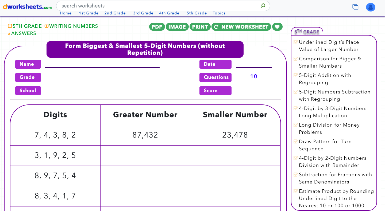Image resolution: width=385 pixels, height=211 pixels.
Task: Click the profile avatar icon
Action: coord(371,7)
